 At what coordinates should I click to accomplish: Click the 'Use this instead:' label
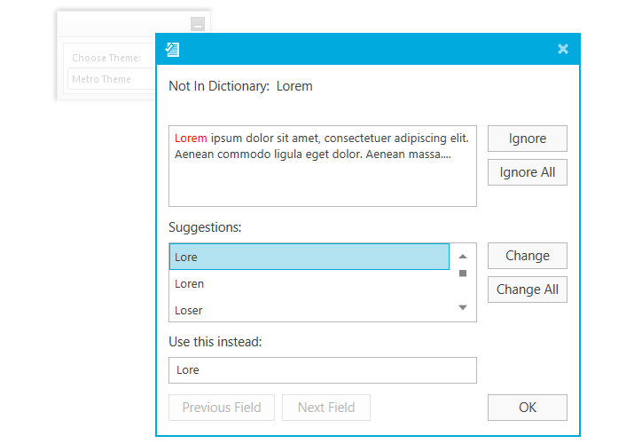tap(215, 342)
